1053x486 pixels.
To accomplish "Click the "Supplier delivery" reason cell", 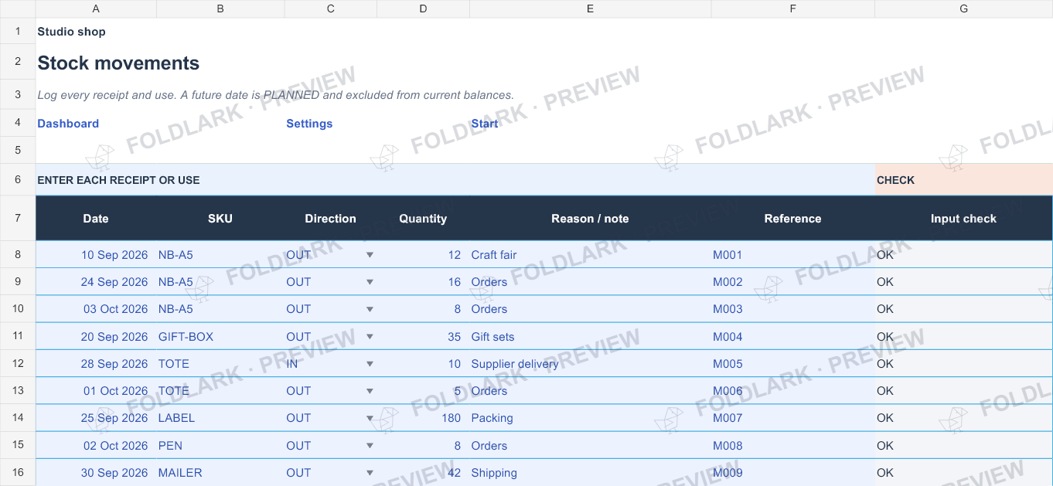I will coord(590,364).
